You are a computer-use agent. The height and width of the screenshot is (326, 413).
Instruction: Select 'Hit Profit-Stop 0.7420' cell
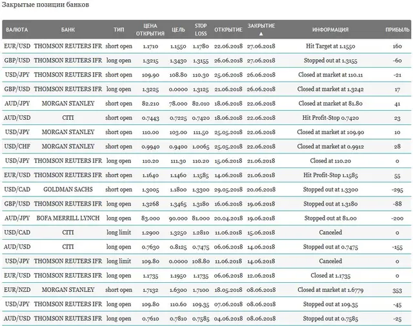[x=330, y=118]
